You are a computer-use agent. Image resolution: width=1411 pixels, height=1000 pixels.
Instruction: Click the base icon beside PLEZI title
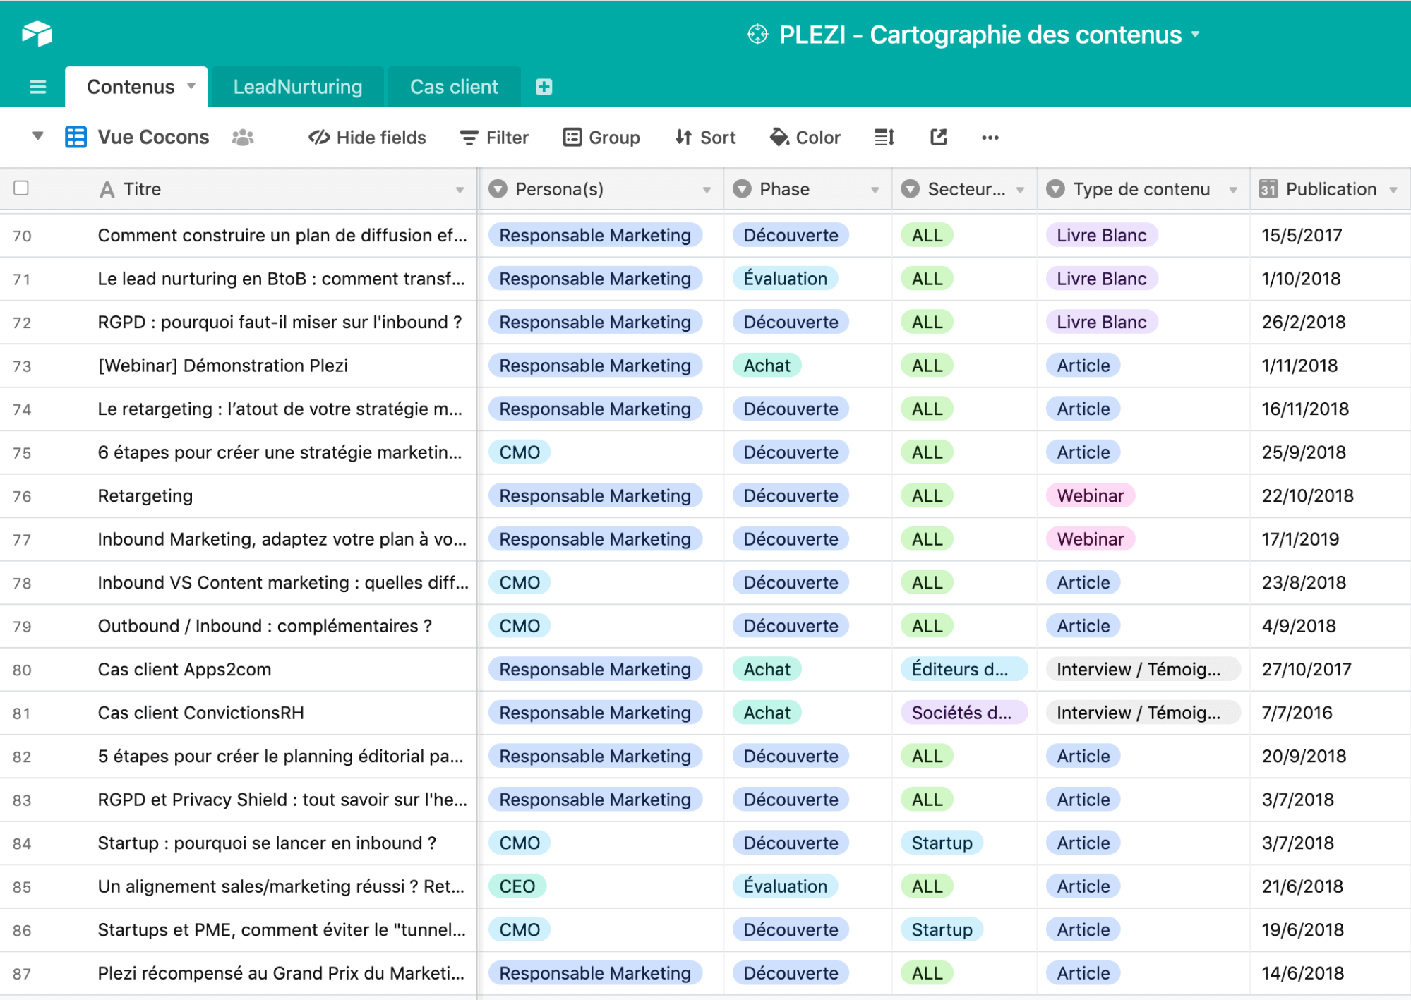(x=757, y=34)
